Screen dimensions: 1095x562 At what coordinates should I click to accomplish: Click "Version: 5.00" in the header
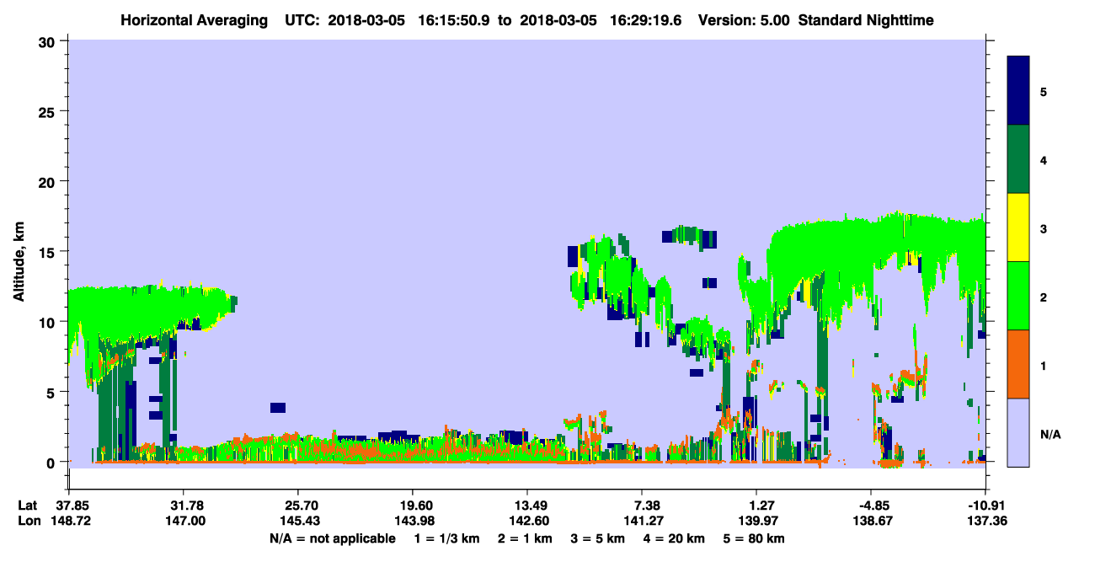click(x=744, y=20)
